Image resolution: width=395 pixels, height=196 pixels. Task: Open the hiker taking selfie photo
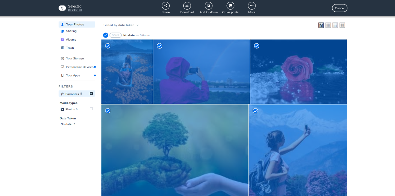coord(298,150)
